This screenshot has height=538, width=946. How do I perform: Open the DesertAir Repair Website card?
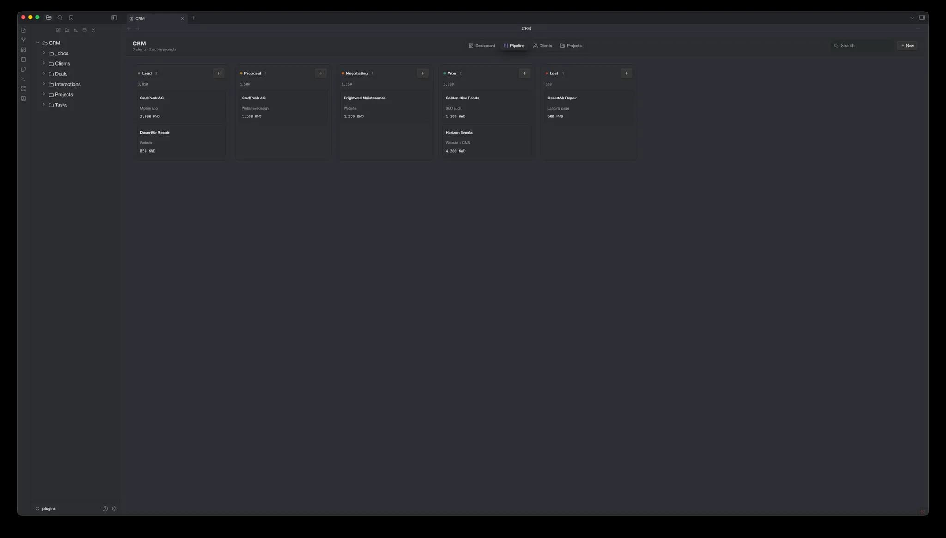click(181, 141)
